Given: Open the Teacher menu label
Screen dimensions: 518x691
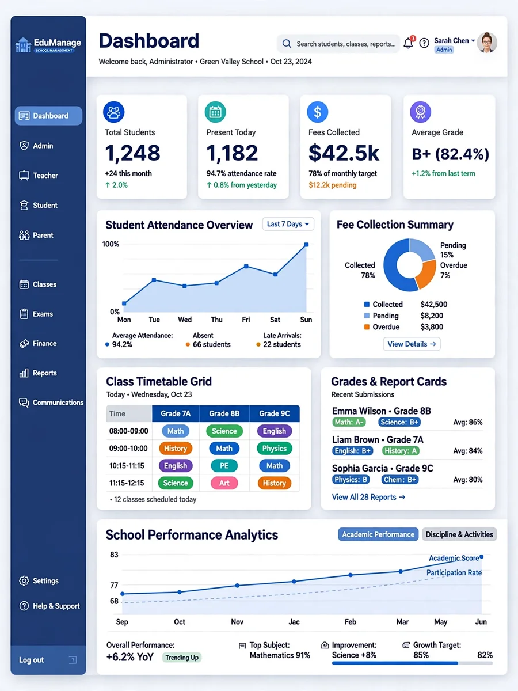Looking at the screenshot, I should click(x=45, y=176).
